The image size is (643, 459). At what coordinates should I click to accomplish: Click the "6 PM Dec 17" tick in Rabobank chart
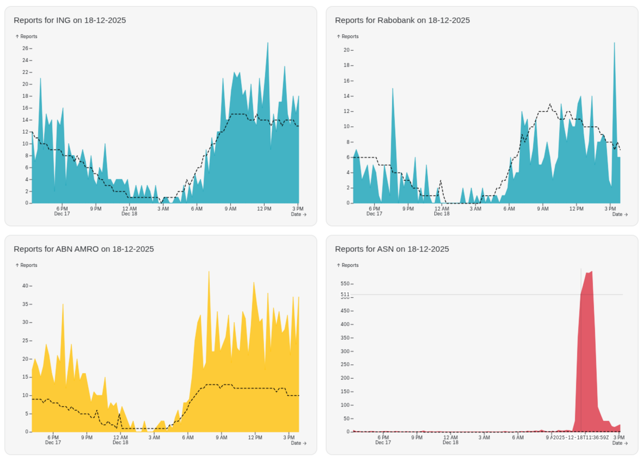click(374, 211)
